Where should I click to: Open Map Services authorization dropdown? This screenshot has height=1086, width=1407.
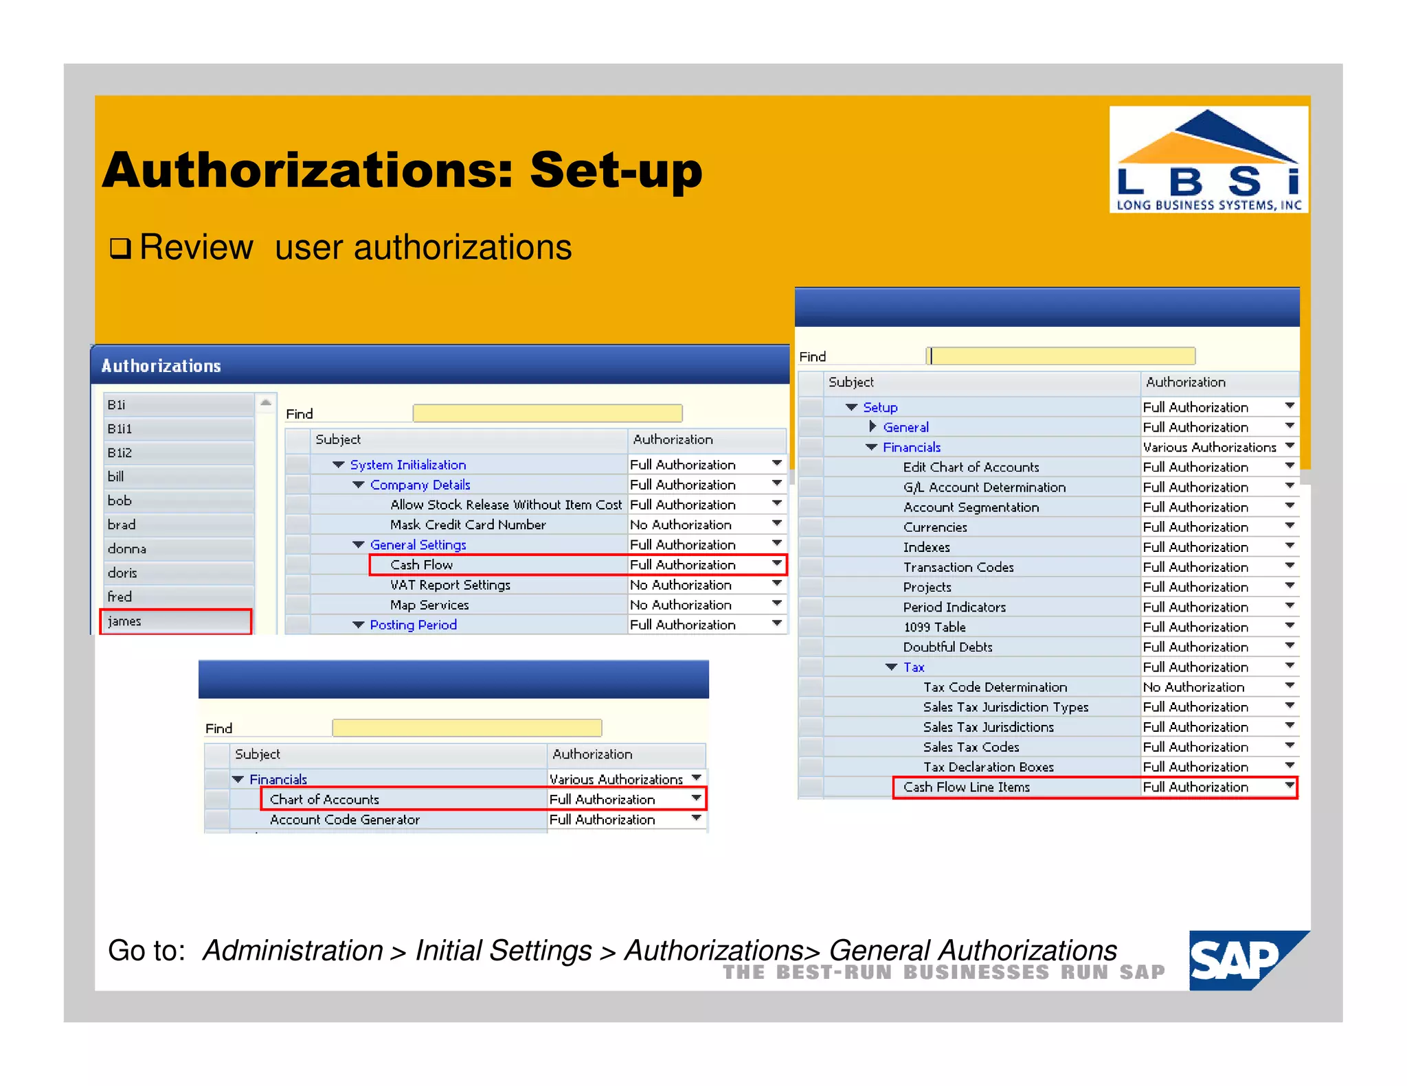[777, 604]
